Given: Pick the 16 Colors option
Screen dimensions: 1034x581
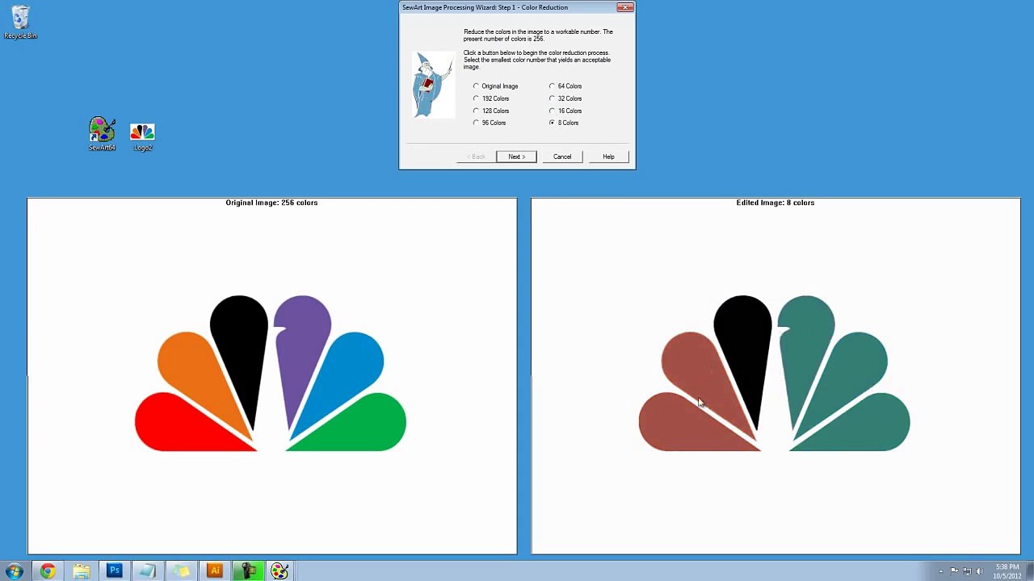Looking at the screenshot, I should tap(565, 111).
